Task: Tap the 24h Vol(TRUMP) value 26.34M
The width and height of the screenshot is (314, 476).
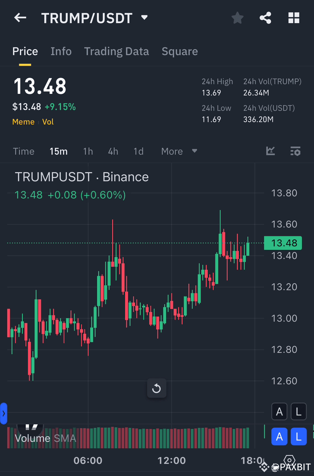Action: pyautogui.click(x=256, y=93)
